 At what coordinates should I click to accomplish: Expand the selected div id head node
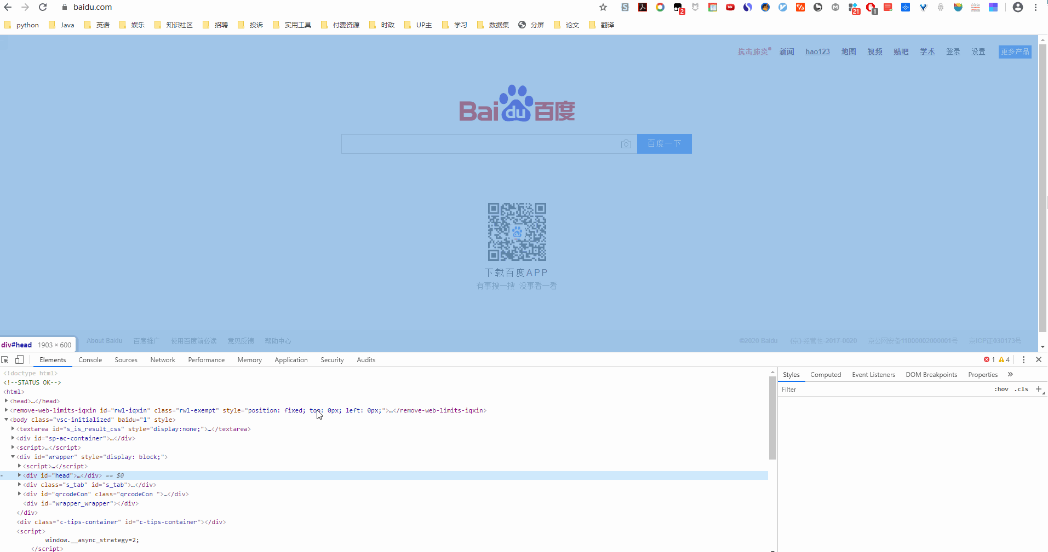click(20, 475)
